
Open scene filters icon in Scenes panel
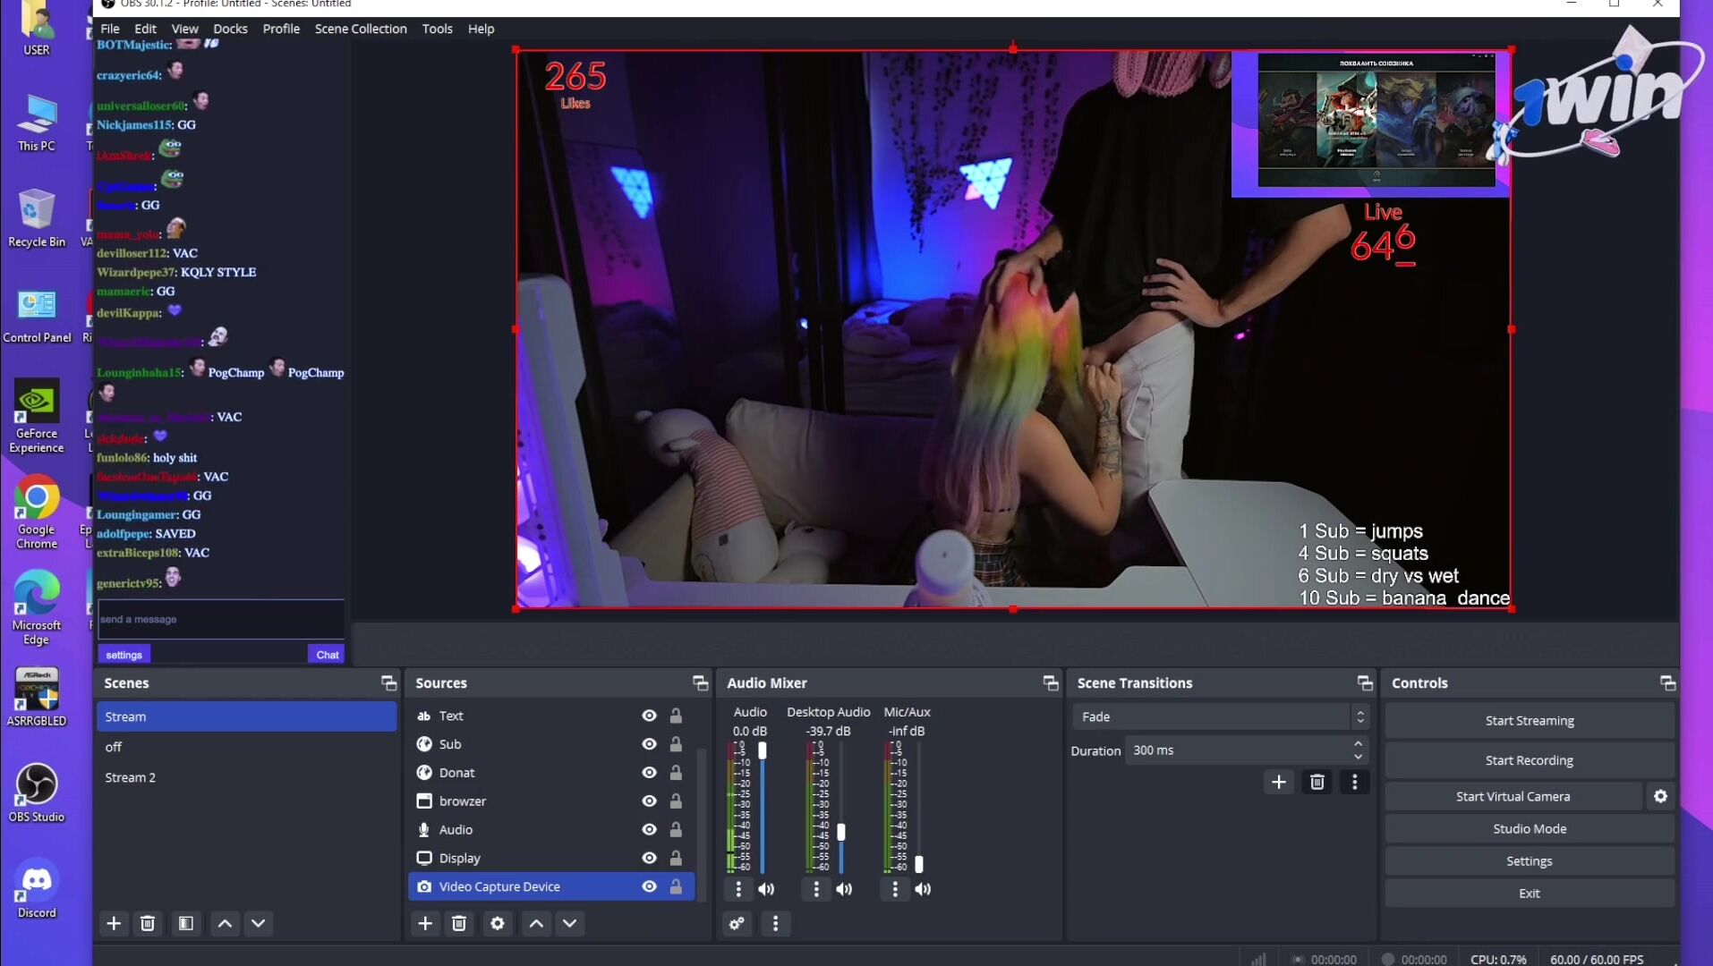click(x=186, y=923)
